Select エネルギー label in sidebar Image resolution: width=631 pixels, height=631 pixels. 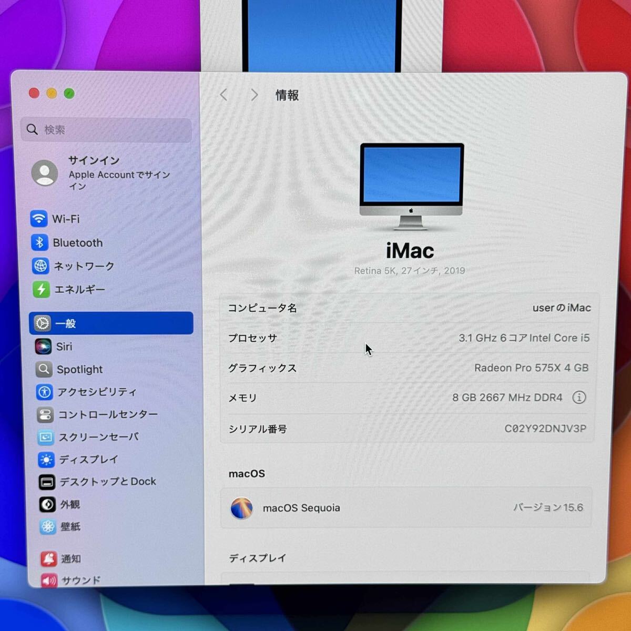tap(80, 289)
